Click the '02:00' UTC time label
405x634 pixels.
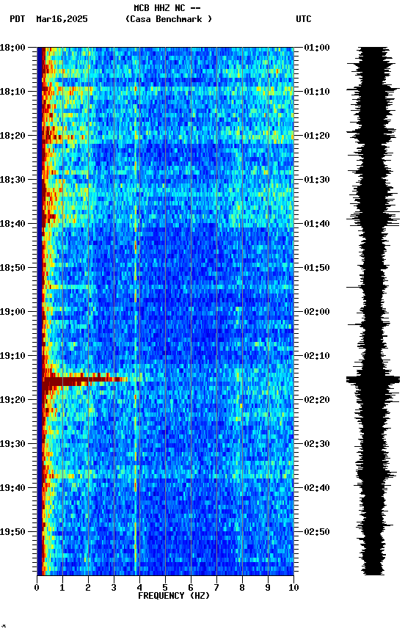pos(317,312)
